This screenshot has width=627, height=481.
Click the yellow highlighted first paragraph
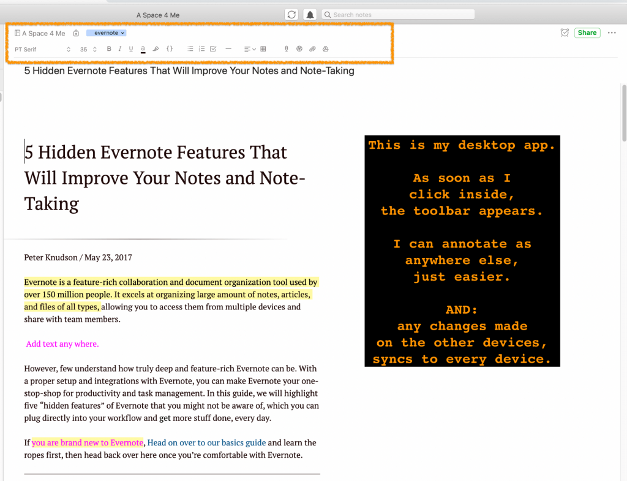(x=171, y=295)
